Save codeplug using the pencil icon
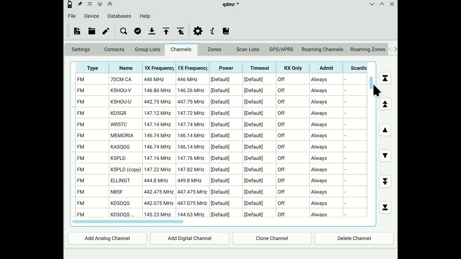The image size is (461, 259). click(106, 31)
